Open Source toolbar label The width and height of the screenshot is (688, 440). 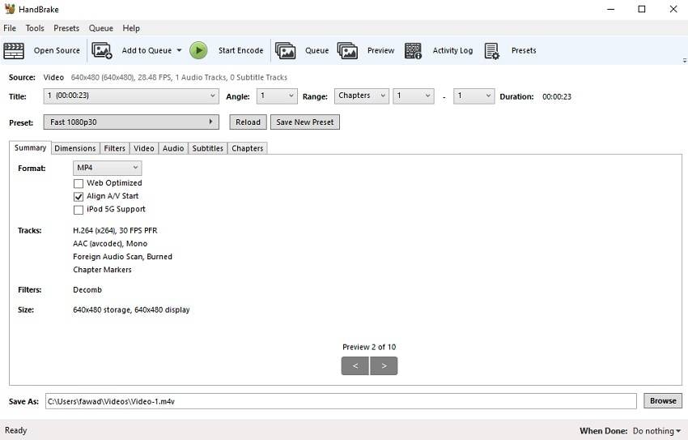pos(57,50)
